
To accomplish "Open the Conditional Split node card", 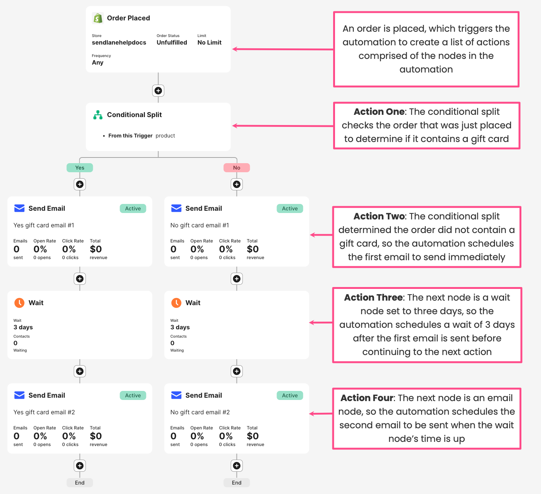I will 158,127.
